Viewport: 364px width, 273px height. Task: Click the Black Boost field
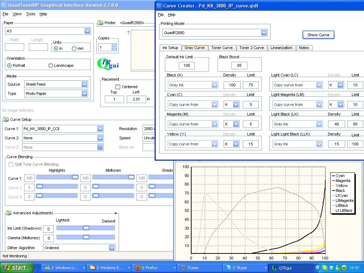coord(239,65)
